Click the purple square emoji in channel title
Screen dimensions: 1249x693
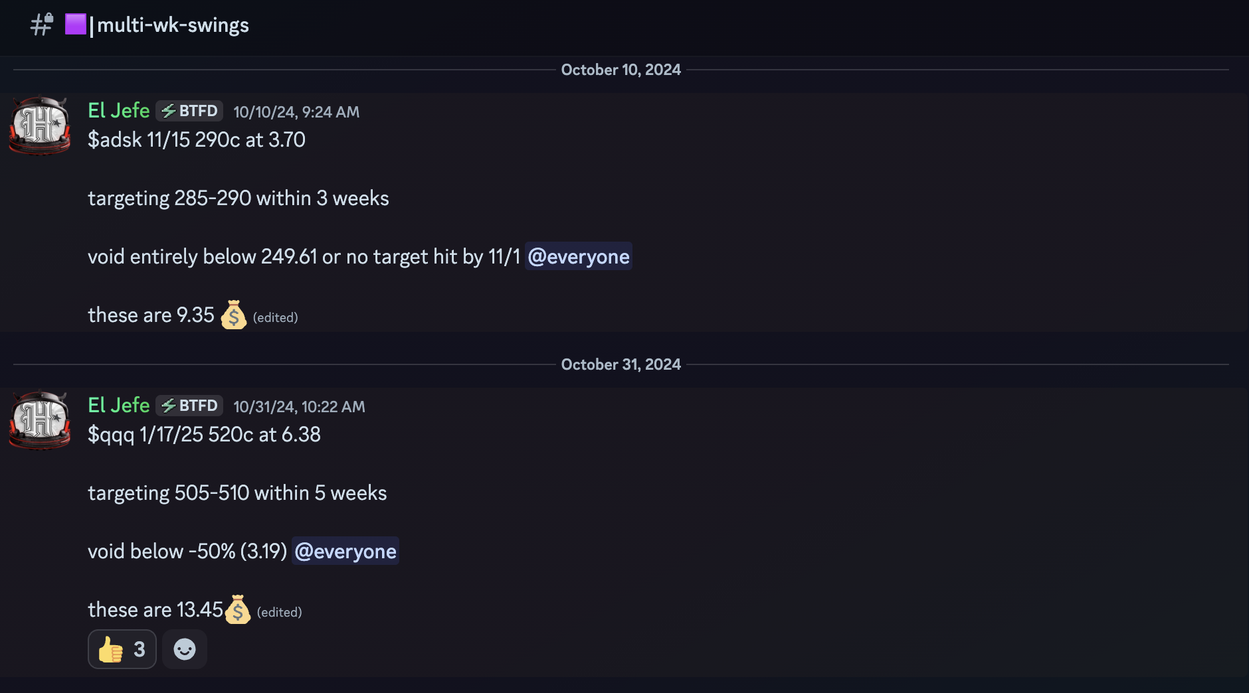(x=75, y=25)
